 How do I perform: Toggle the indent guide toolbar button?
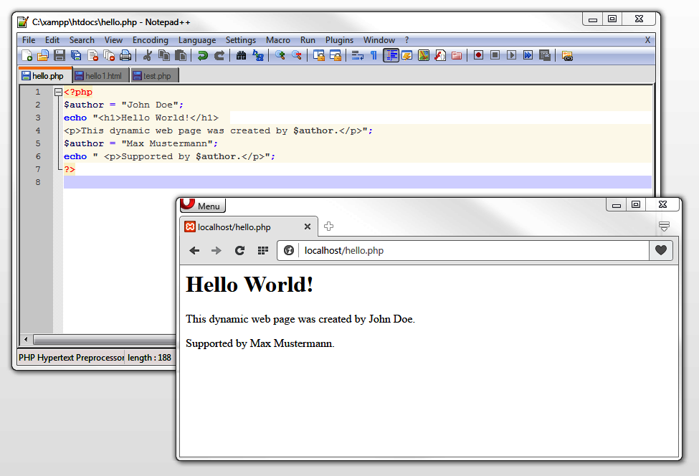pos(391,55)
